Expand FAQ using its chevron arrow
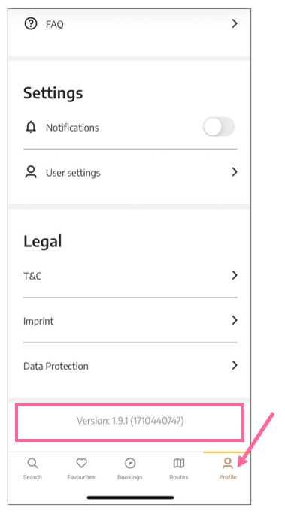 pos(235,23)
